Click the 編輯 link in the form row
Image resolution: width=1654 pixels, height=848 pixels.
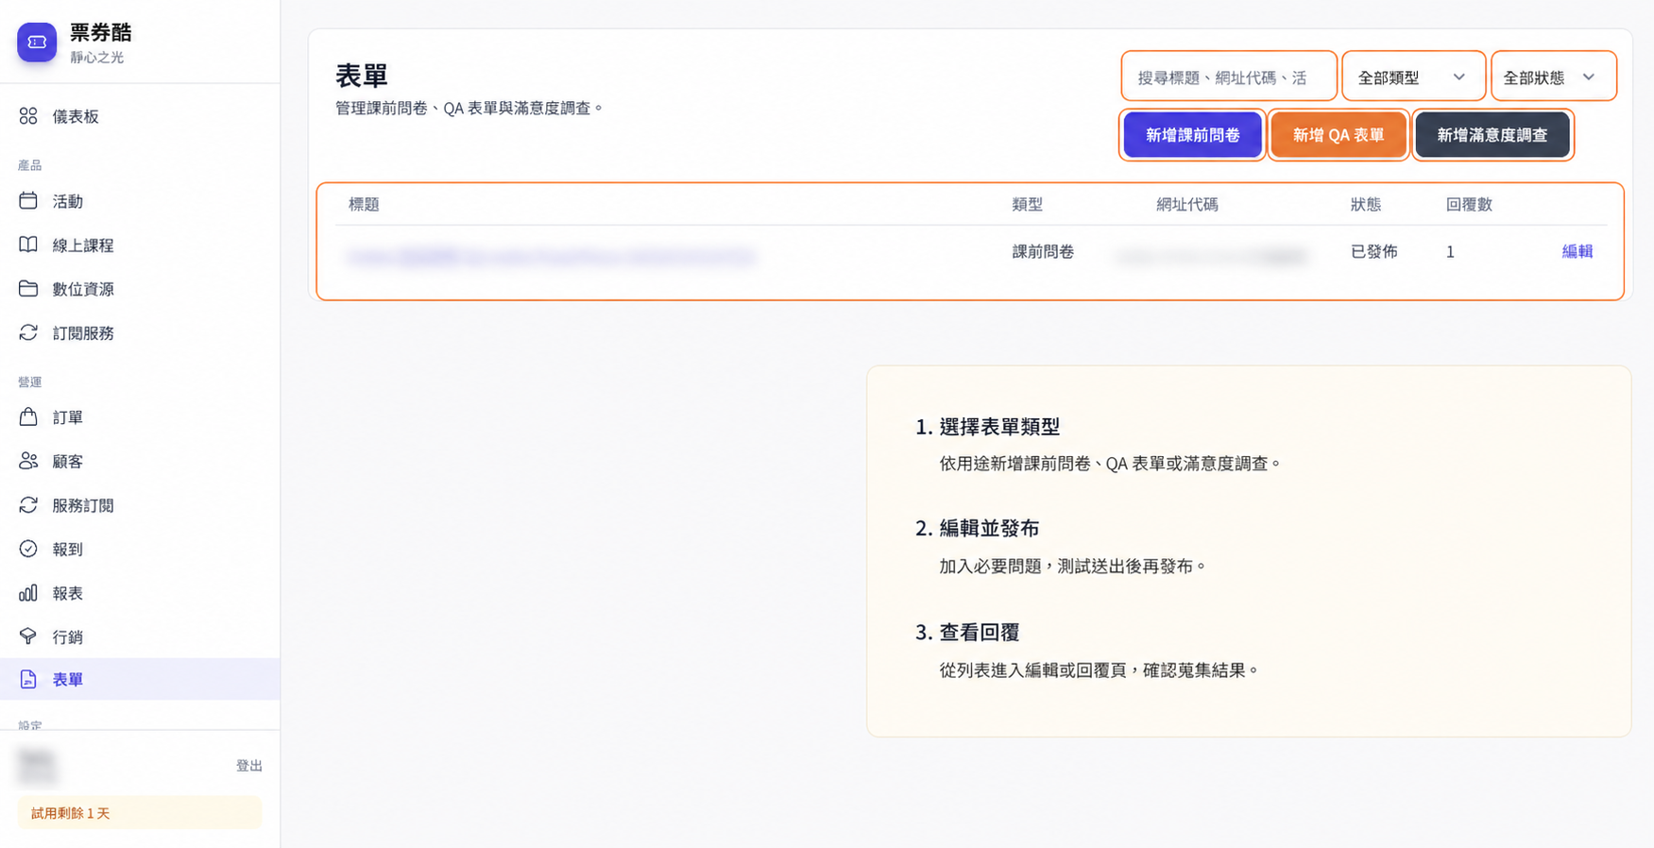pyautogui.click(x=1577, y=251)
